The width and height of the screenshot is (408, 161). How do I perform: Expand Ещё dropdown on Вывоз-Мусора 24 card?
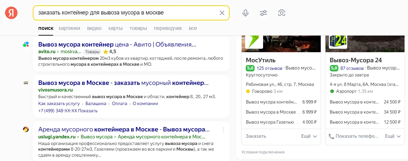[393, 136]
